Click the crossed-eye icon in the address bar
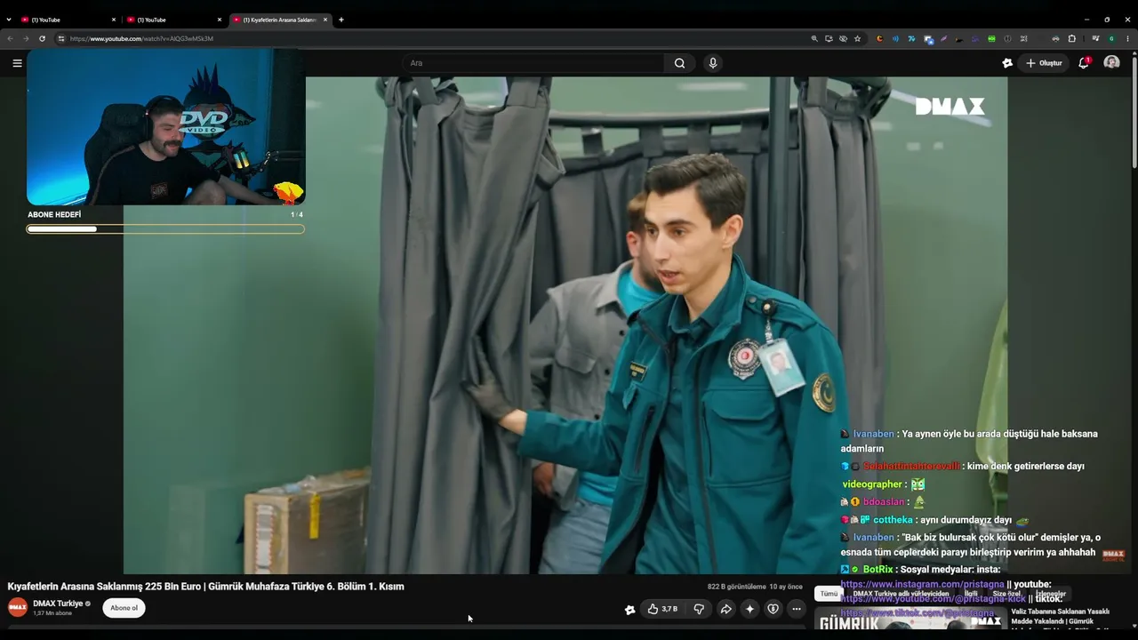 (843, 39)
